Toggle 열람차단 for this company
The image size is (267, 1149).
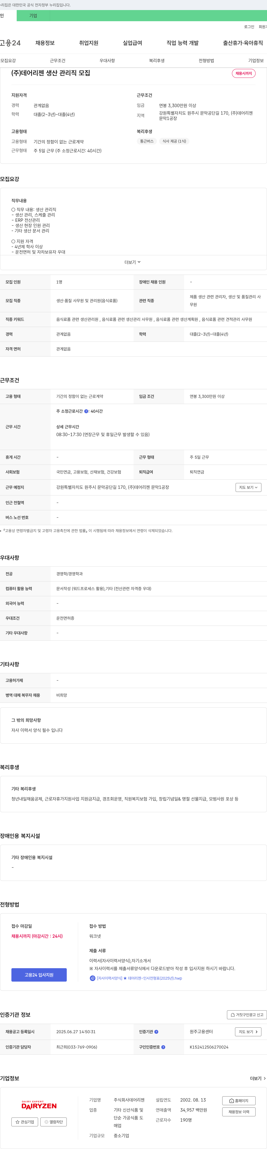point(53,1122)
